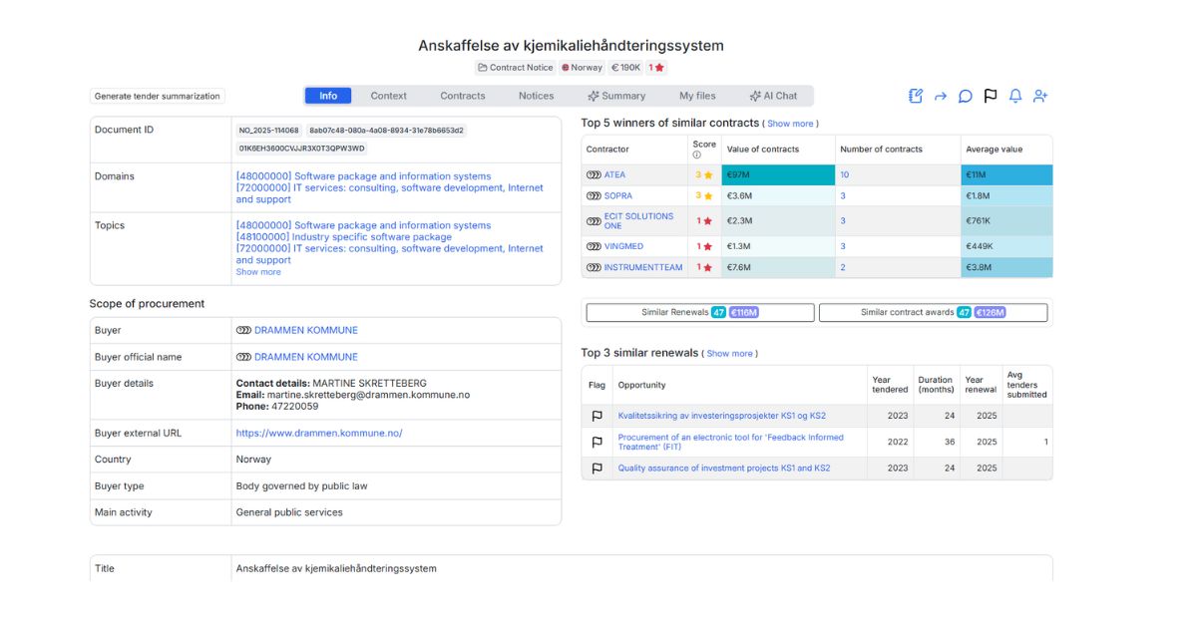Flag the Kvalitetssikring av investeringsprosjekter renewal
1197x626 pixels.
tap(598, 416)
